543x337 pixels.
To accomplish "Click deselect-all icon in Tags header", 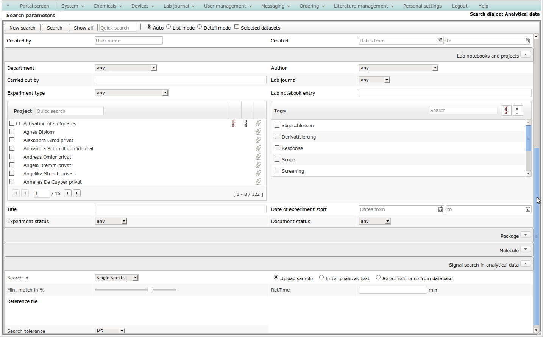I will [517, 111].
